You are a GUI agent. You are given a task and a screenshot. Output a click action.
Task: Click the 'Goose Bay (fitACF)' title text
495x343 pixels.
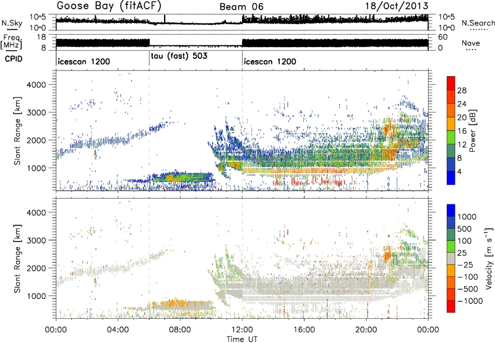pos(110,6)
